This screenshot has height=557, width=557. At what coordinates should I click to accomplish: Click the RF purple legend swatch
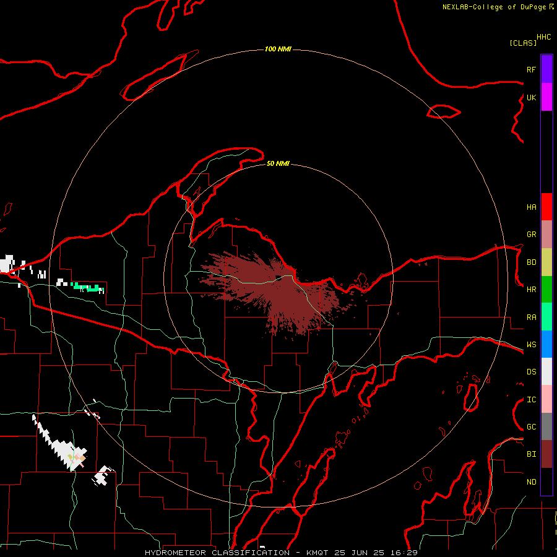pos(546,69)
